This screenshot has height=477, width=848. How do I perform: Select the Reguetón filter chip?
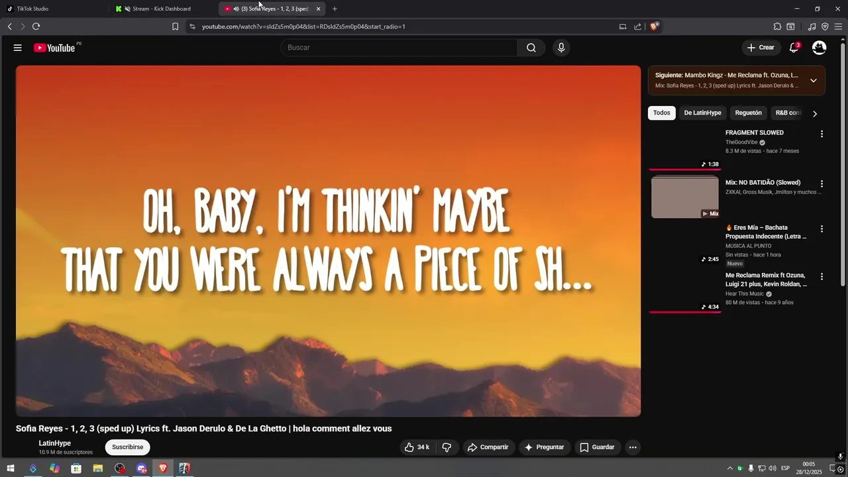pos(749,113)
